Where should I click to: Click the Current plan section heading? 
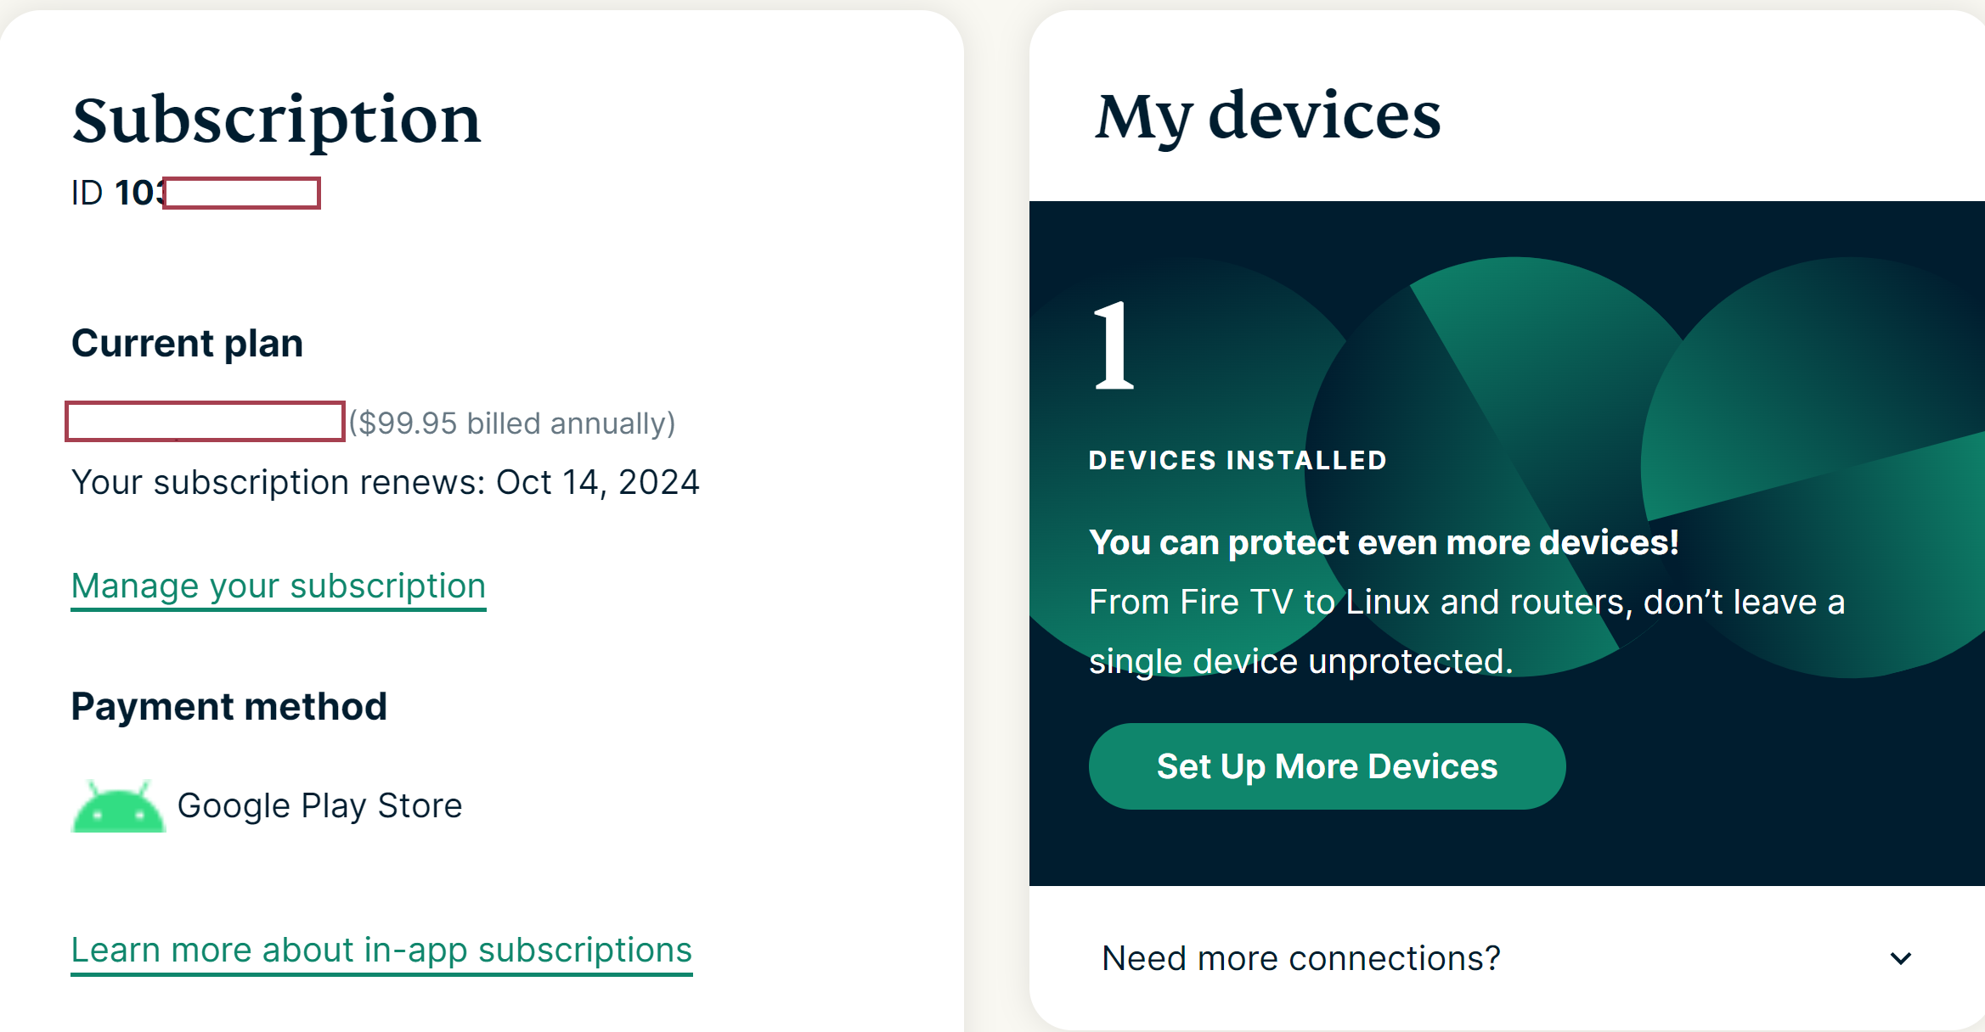tap(187, 344)
